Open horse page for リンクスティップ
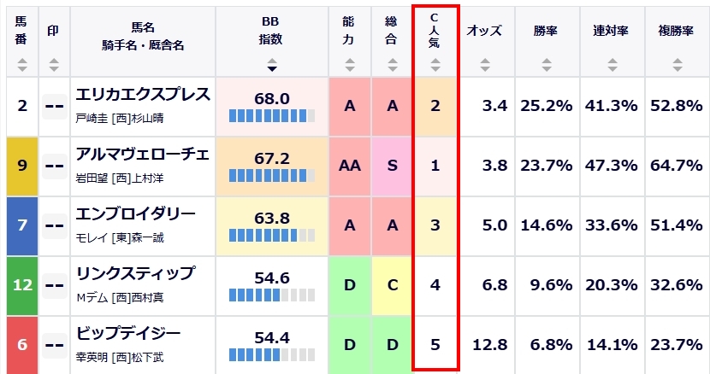This screenshot has width=710, height=374. click(135, 273)
